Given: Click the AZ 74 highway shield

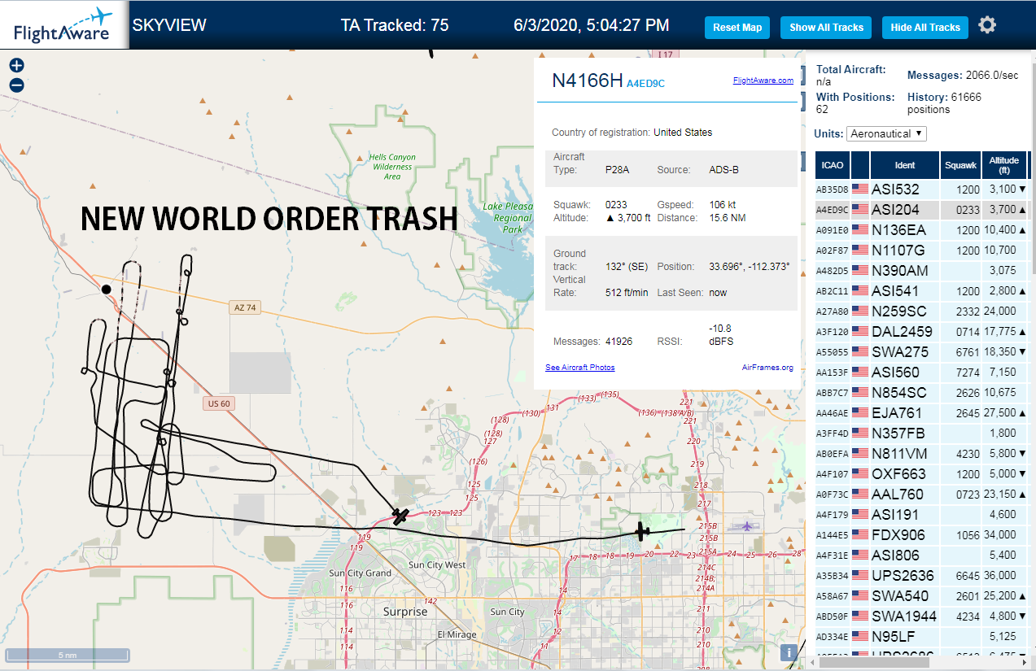Looking at the screenshot, I should coord(244,307).
